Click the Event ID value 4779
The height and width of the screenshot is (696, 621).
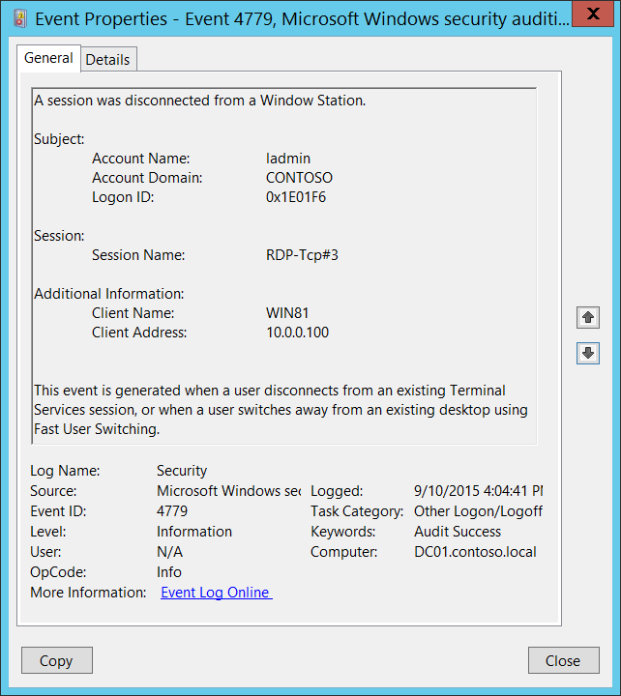coord(172,511)
